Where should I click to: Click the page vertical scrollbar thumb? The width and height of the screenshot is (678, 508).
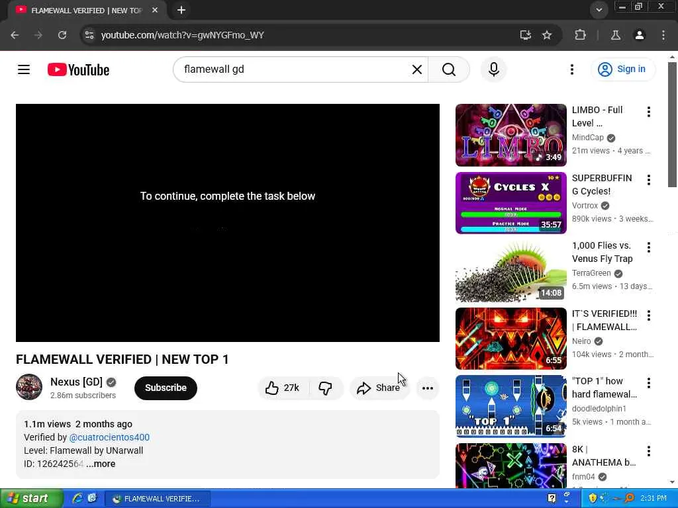tap(672, 124)
